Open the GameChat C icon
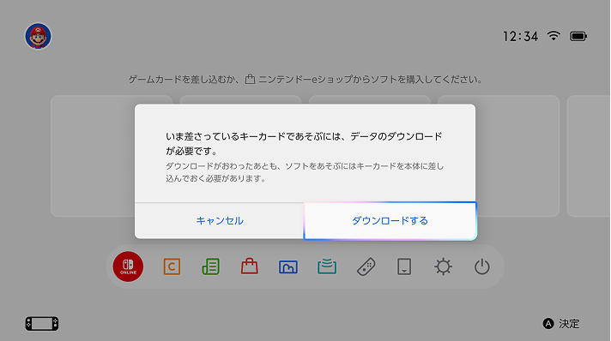Viewport: 611px width, 341px height. coord(172,266)
